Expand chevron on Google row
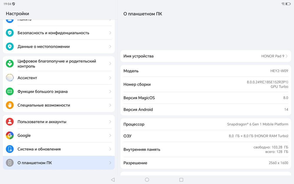Viewport: 294px width, 184px height. tap(110, 135)
